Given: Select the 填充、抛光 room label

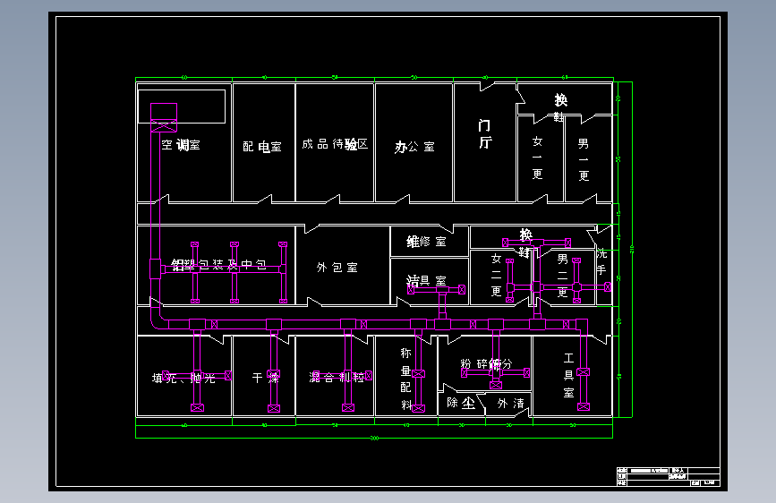Looking at the screenshot, I should point(183,379).
